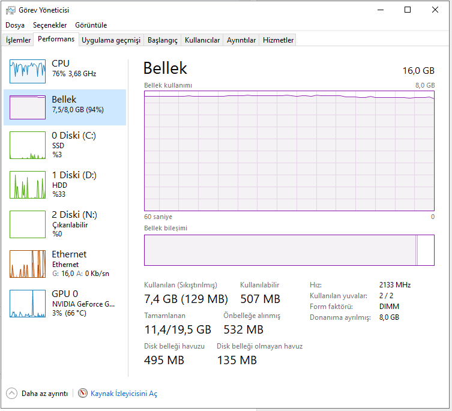Open the Dosya menu
452x411 pixels.
click(x=15, y=25)
